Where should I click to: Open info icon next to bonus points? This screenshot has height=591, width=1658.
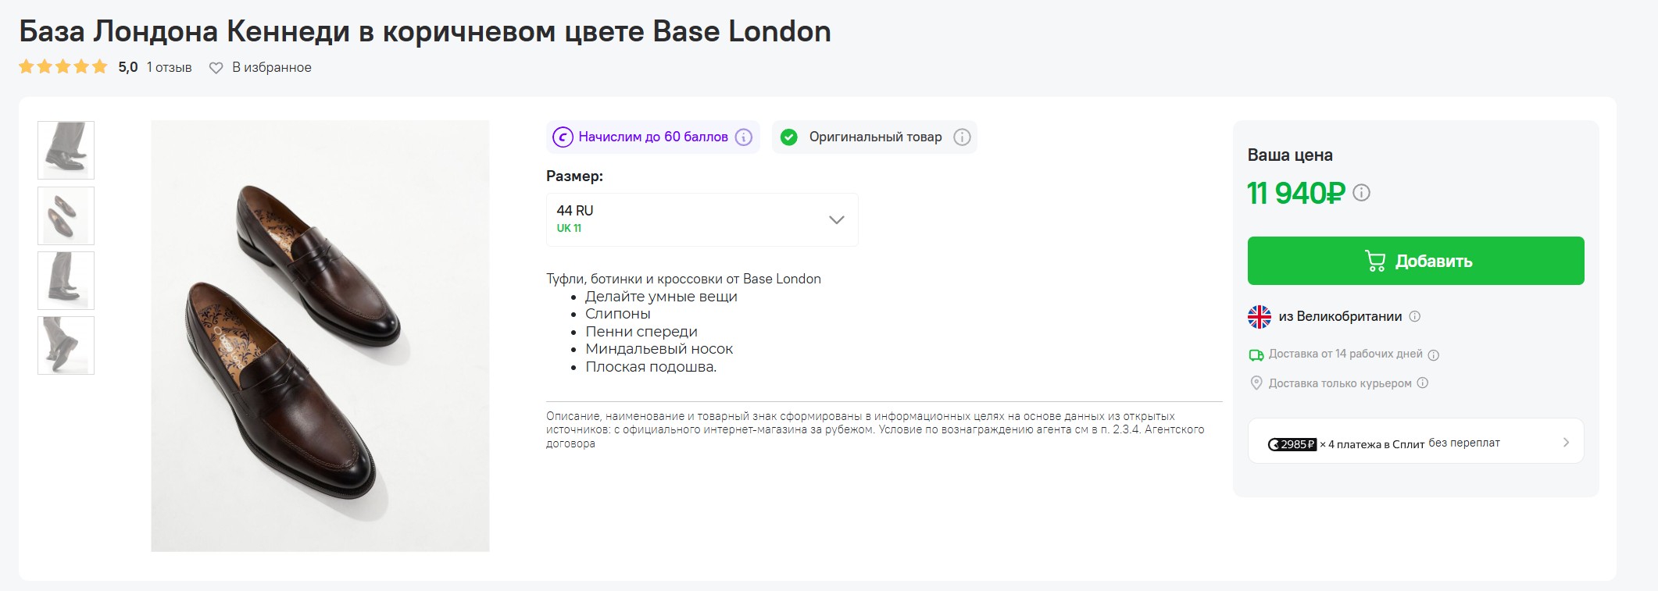[x=744, y=137]
